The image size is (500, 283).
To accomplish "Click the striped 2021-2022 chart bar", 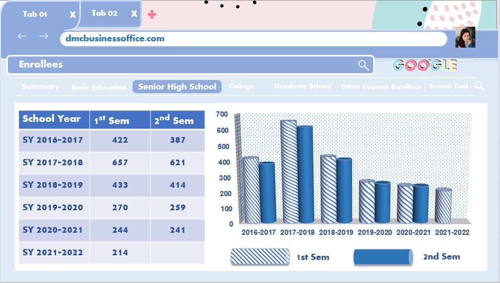I will [x=443, y=206].
